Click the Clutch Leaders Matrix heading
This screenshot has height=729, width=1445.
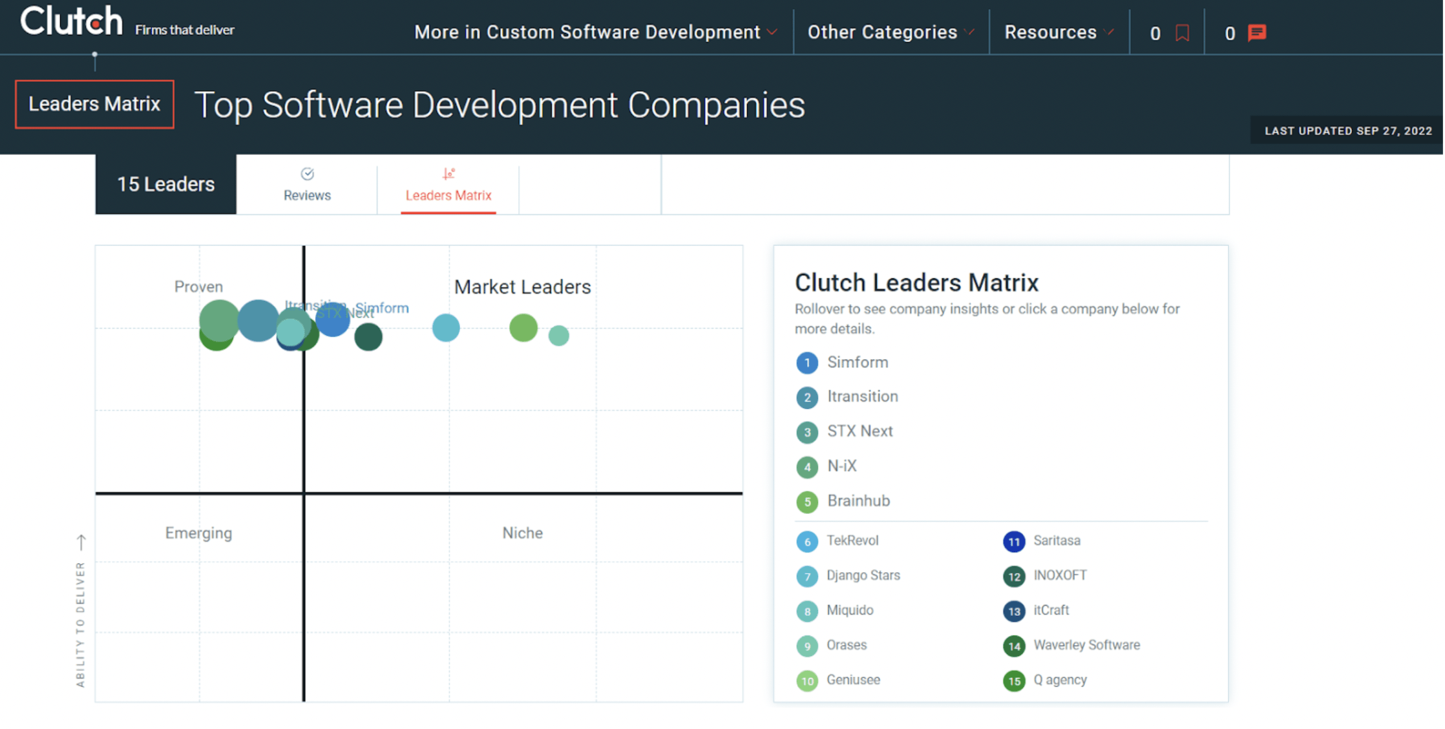coord(916,283)
